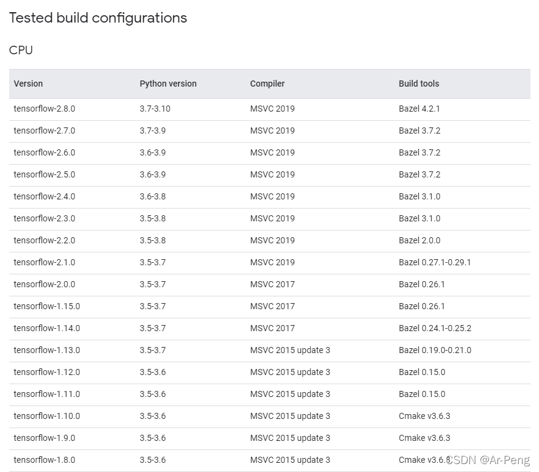This screenshot has height=472, width=539.
Task: Click Python 3.5-3.6 for tensorflow-1.12.0
Action: click(153, 373)
